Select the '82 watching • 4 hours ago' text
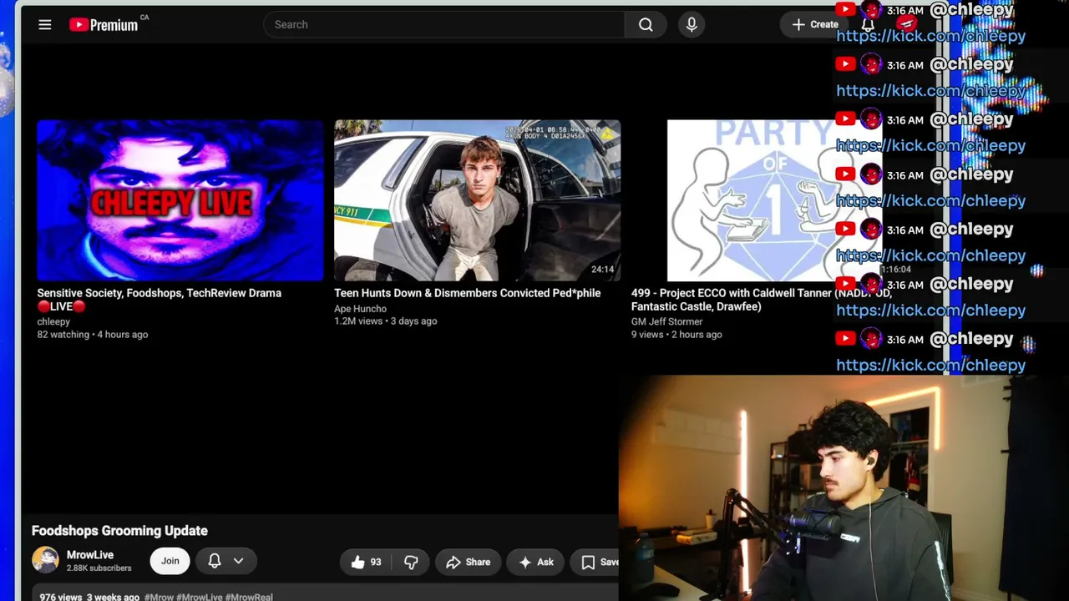Image resolution: width=1069 pixels, height=601 pixels. tap(92, 335)
